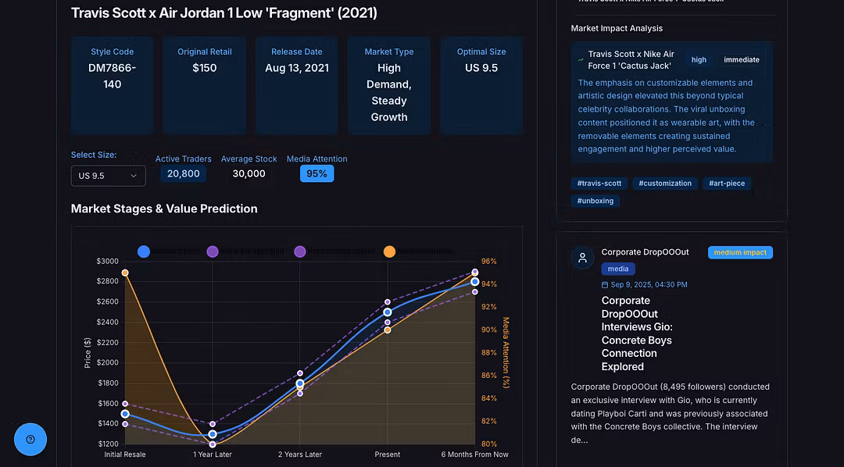Click the blue price point at Present
Image resolution: width=844 pixels, height=467 pixels.
[x=387, y=312]
